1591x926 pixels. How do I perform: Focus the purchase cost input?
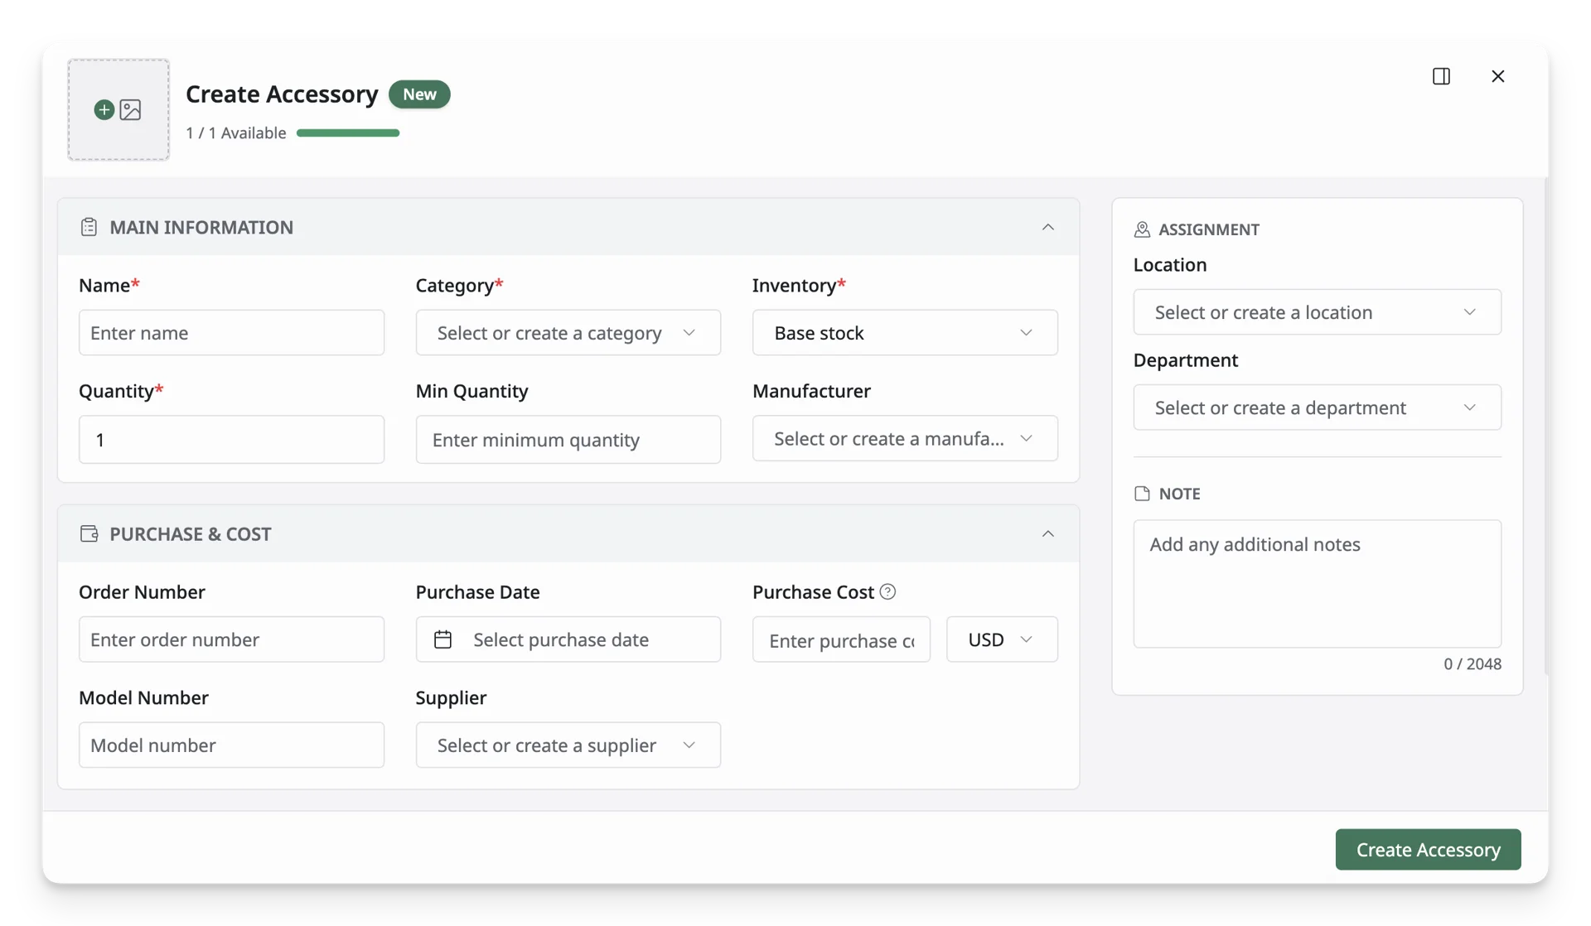pos(841,639)
